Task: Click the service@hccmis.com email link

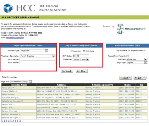Action: tap(15, 38)
